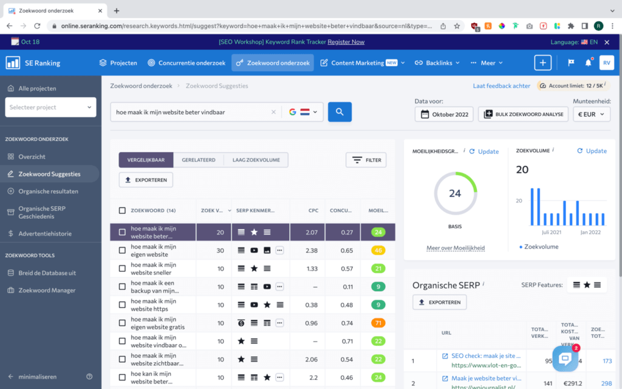Click the 'Laat feedback achter' link
Image resolution: width=622 pixels, height=389 pixels.
(501, 86)
